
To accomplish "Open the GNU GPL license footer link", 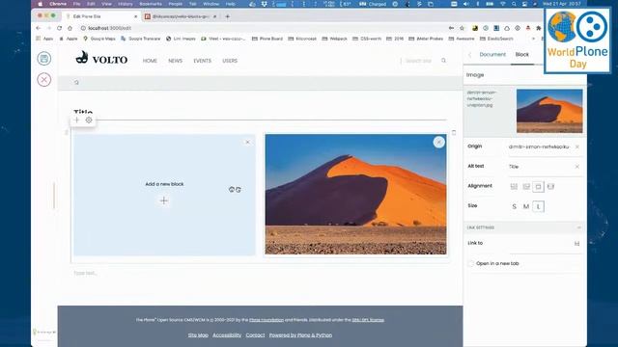I will coord(368,320).
